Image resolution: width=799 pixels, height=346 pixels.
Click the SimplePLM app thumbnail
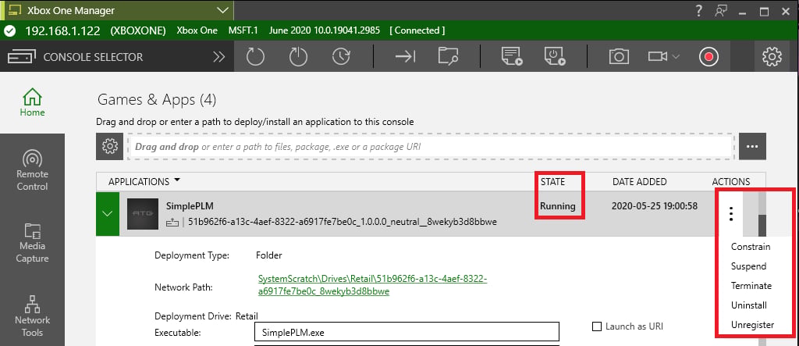(x=143, y=214)
